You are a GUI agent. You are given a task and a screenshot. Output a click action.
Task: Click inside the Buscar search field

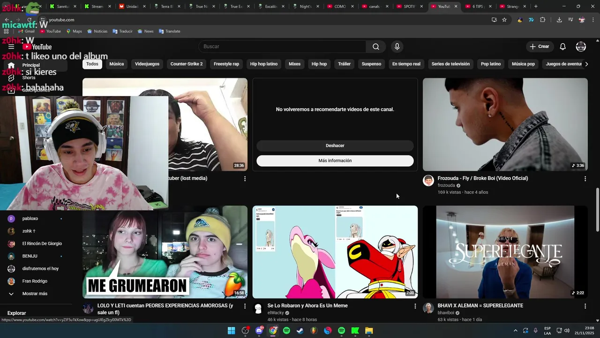coord(282,46)
